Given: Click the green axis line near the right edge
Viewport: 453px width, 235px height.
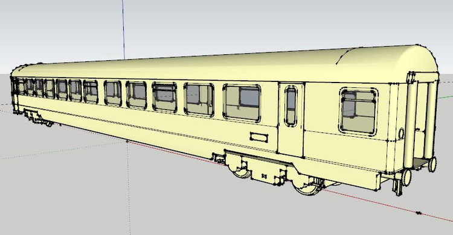Looking at the screenshot, I should point(445,96).
